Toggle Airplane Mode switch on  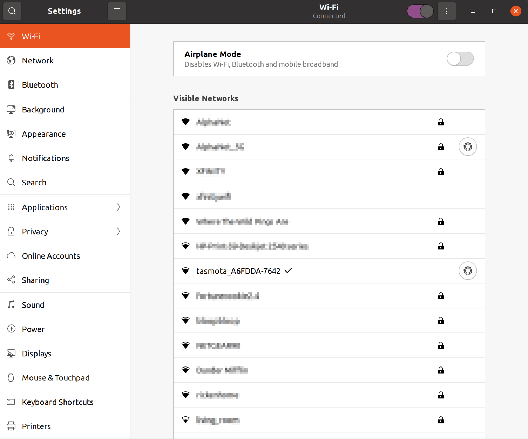460,59
